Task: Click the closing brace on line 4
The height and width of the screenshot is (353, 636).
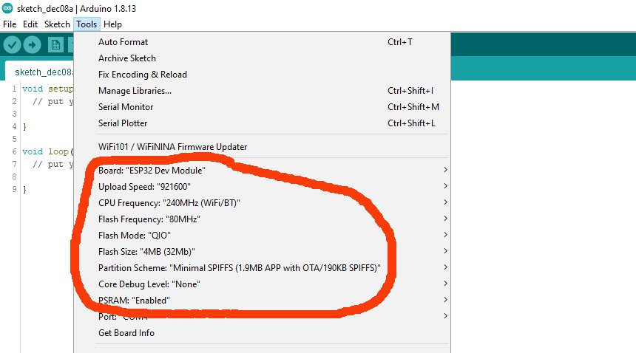Action: click(x=24, y=127)
